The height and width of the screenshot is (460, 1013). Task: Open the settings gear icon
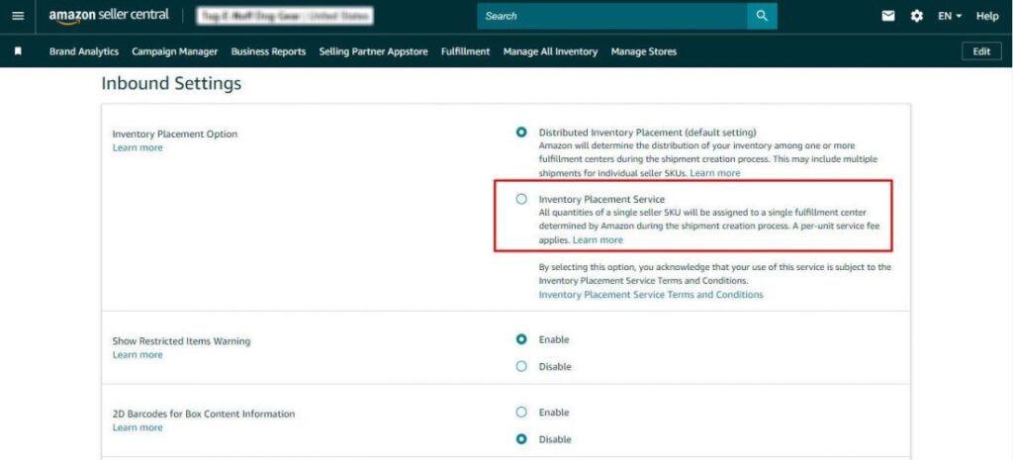(916, 16)
